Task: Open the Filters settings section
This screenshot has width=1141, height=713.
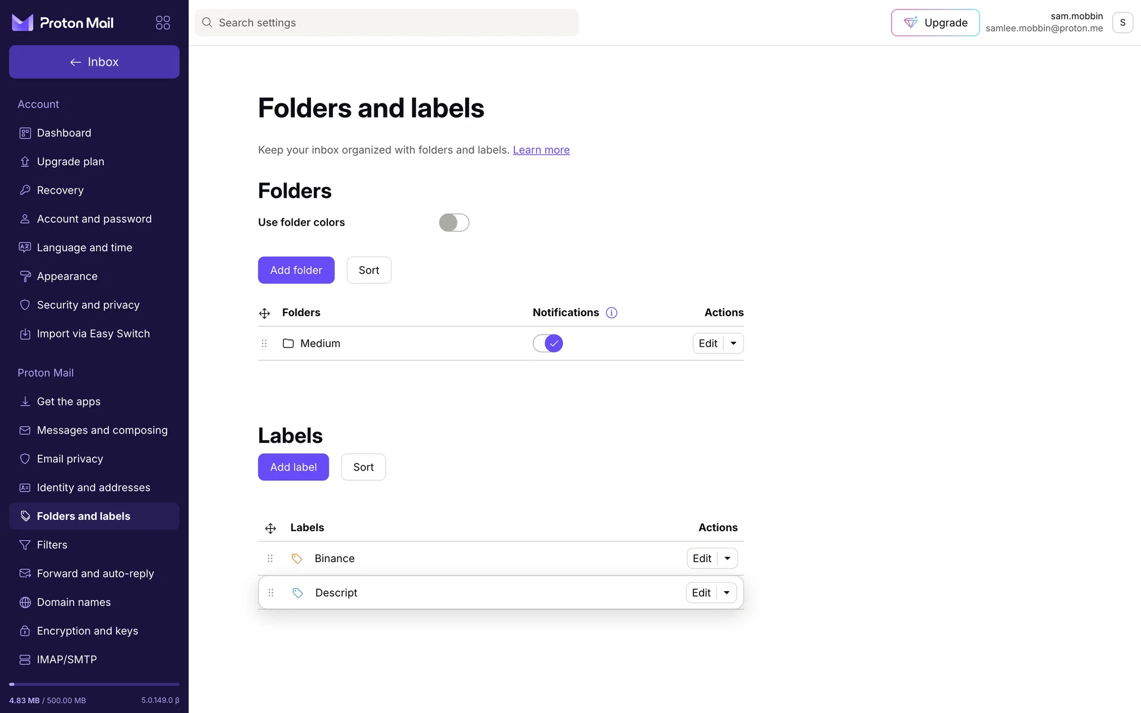Action: [x=52, y=545]
